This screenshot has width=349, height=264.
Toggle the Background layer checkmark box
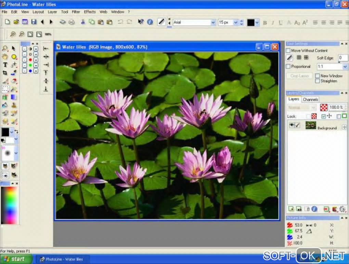coord(297,125)
